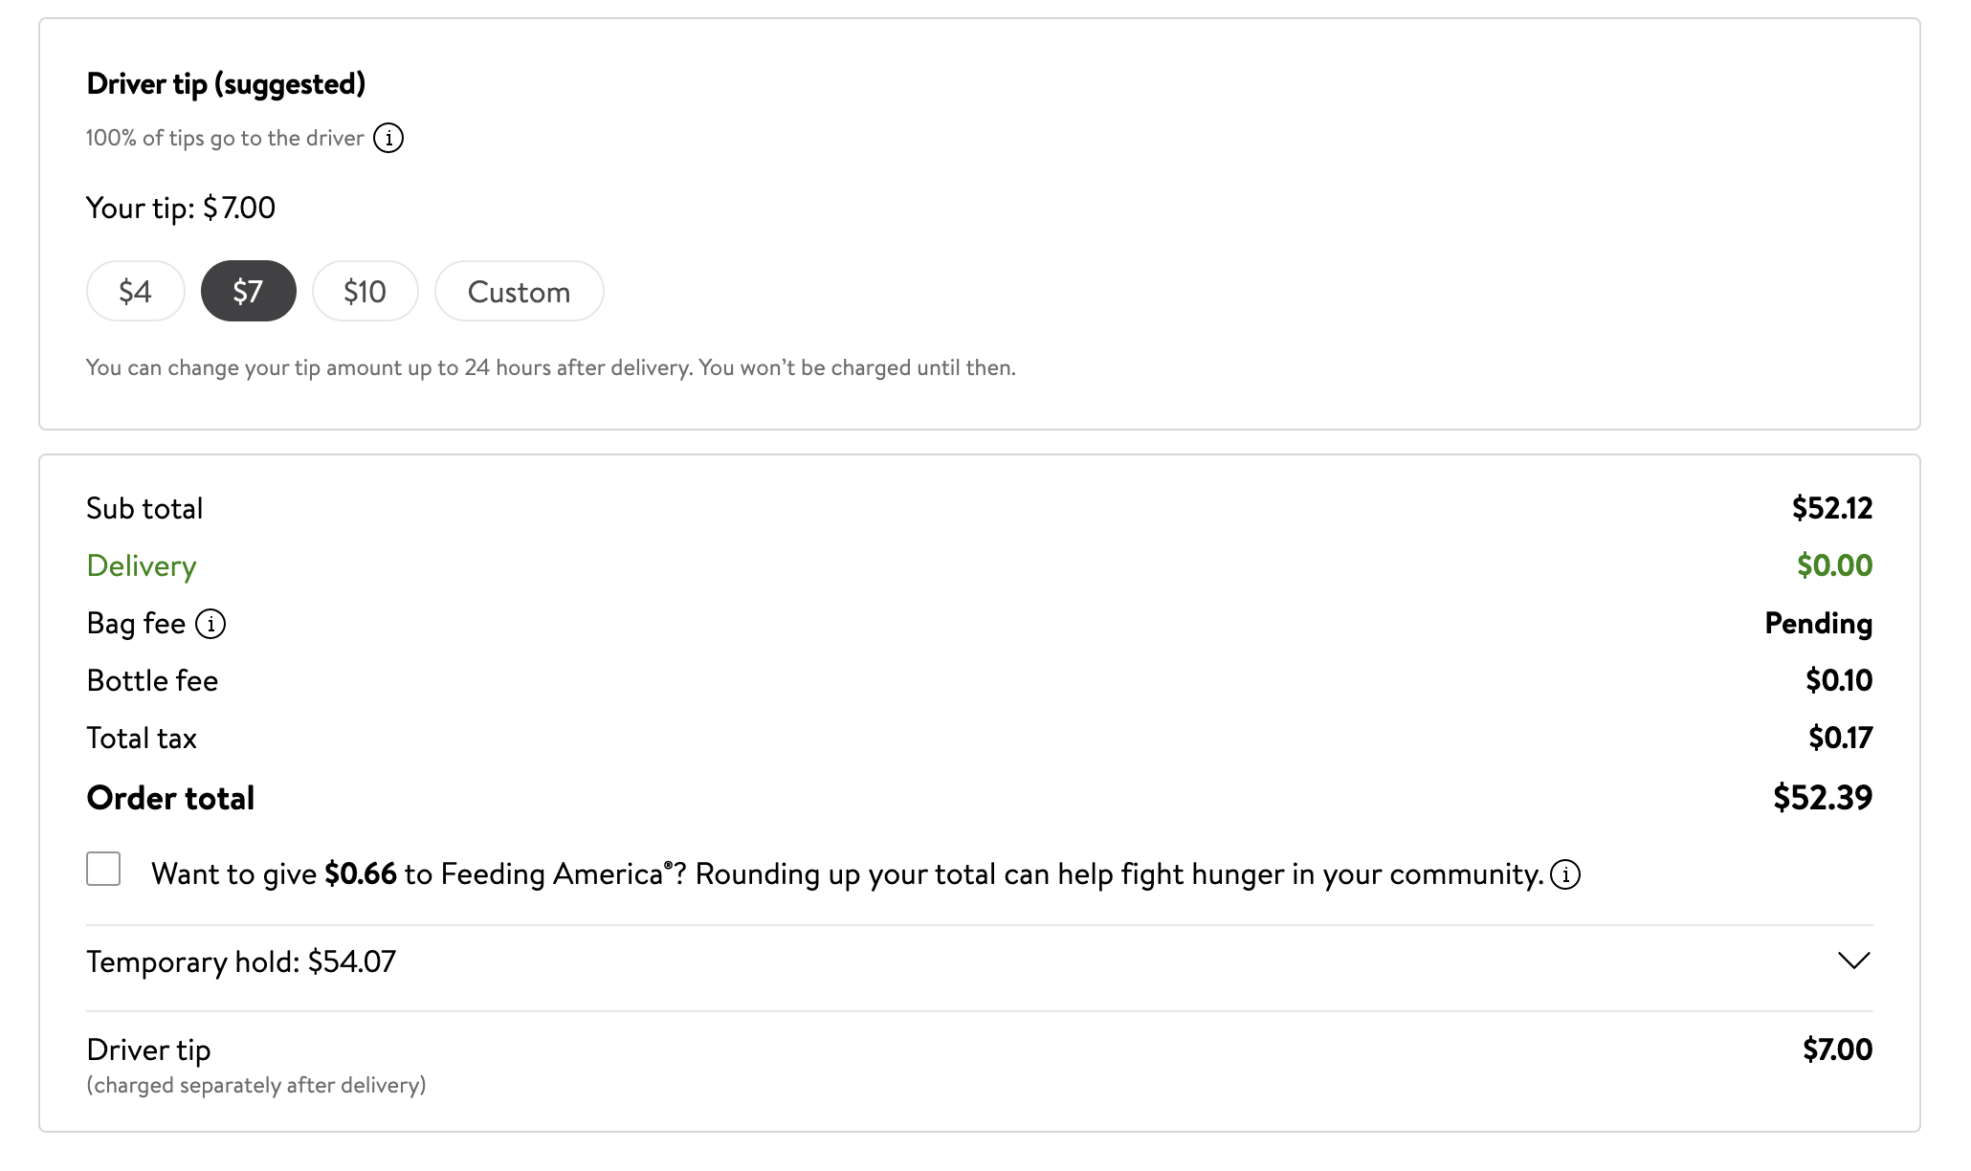Image resolution: width=1971 pixels, height=1171 pixels.
Task: Open the driver tip info icon
Action: (388, 138)
